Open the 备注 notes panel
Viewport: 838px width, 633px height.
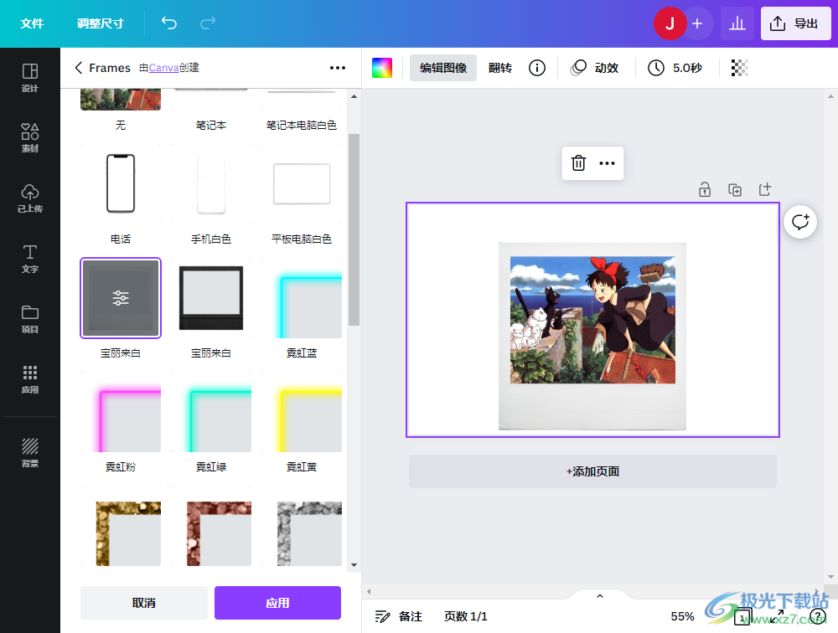pos(399,616)
